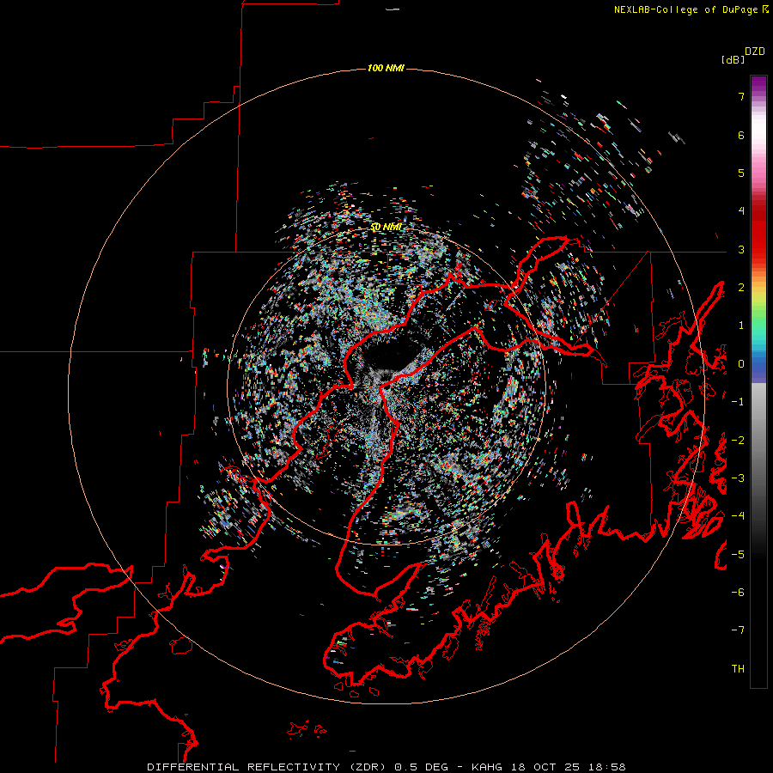
Task: Click the 2 value on the scale
Action: point(741,288)
